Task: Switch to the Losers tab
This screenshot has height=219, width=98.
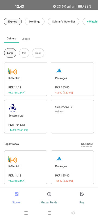Action: (26, 39)
